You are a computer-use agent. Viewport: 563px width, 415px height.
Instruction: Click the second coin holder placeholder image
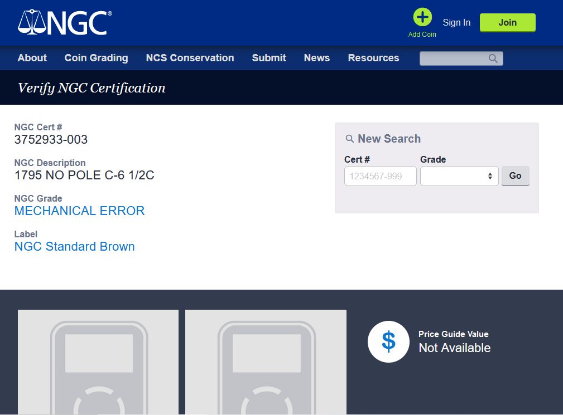pyautogui.click(x=266, y=362)
